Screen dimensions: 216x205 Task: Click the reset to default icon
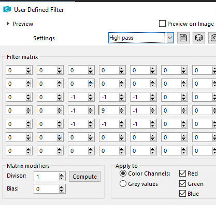213,38
